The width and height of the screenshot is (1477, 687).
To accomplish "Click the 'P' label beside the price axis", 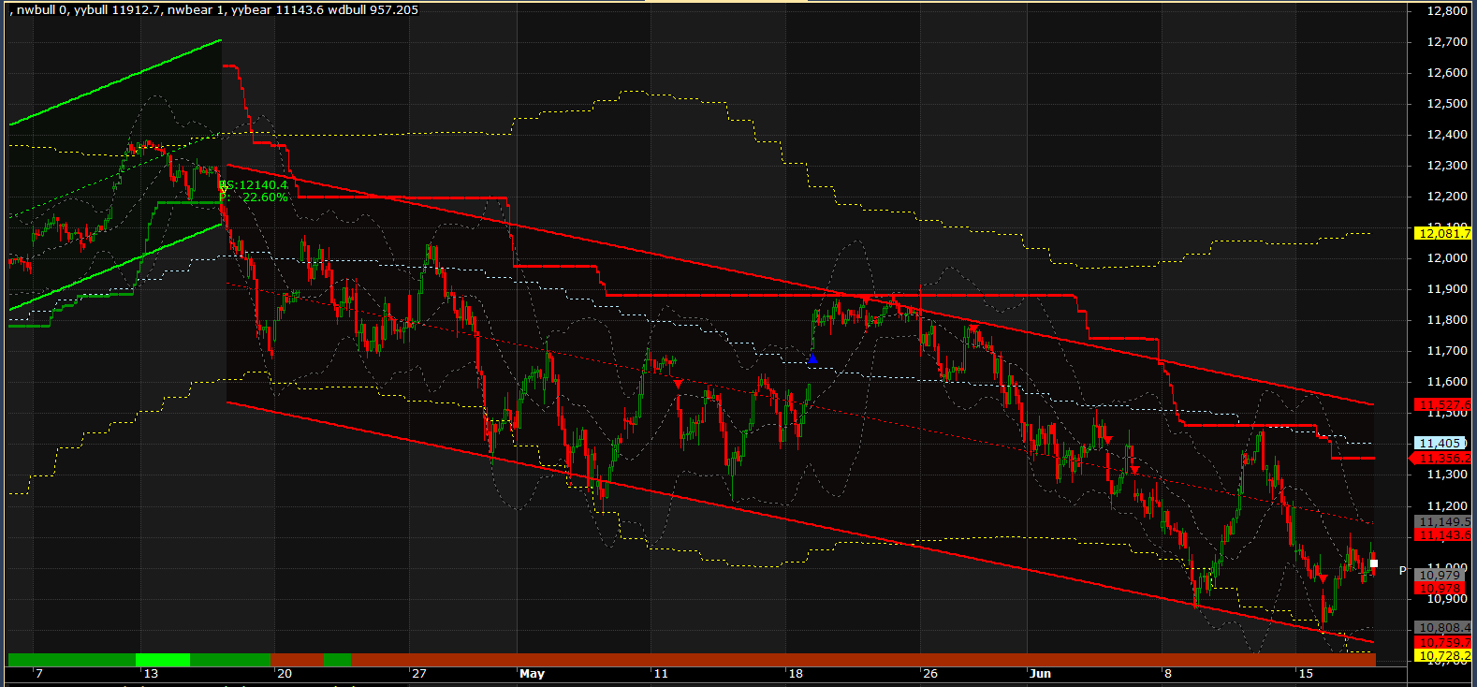I will click(x=1402, y=571).
